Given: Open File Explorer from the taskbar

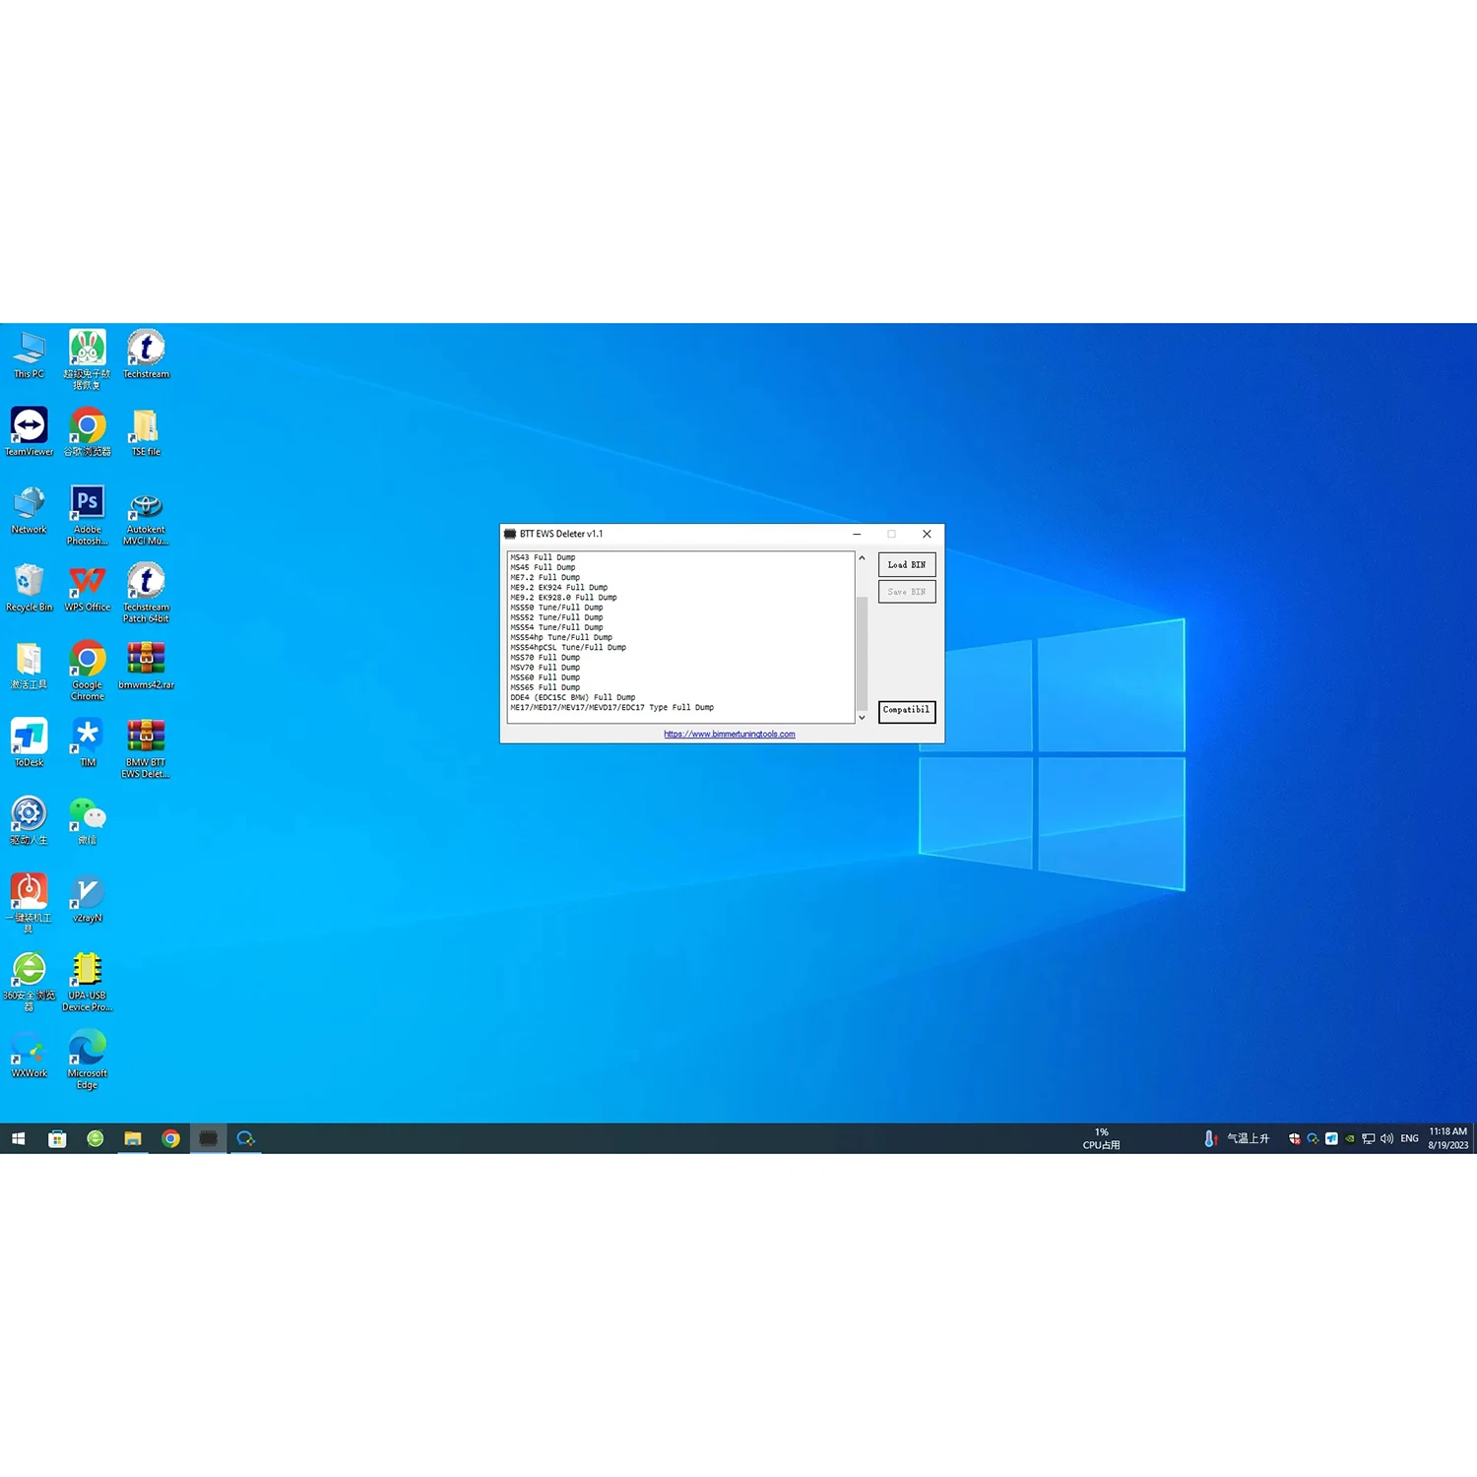Looking at the screenshot, I should (x=133, y=1138).
